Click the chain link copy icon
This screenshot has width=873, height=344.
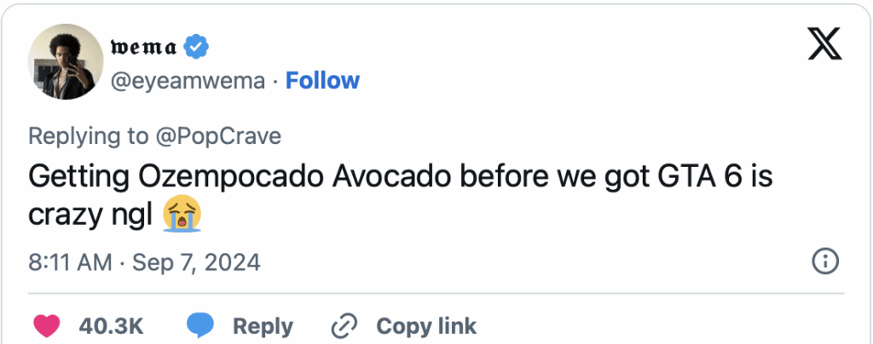pos(345,325)
